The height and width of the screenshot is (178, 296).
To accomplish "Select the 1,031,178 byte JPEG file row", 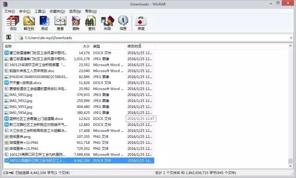I will point(79,59).
